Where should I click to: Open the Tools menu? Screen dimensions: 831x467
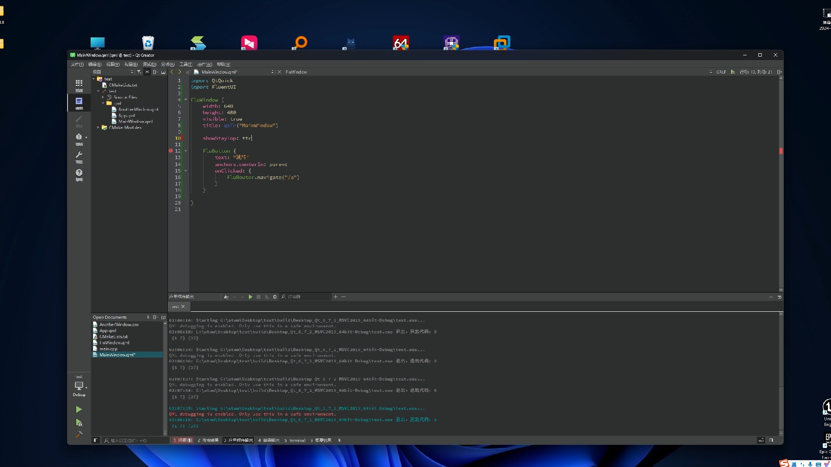click(186, 64)
